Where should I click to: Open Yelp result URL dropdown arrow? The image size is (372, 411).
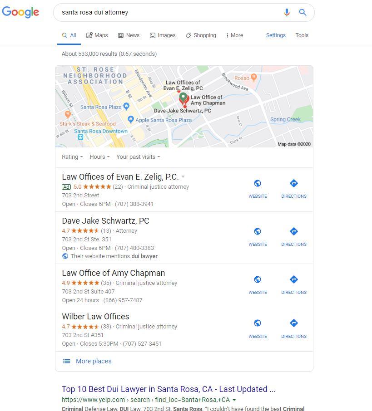point(234,400)
